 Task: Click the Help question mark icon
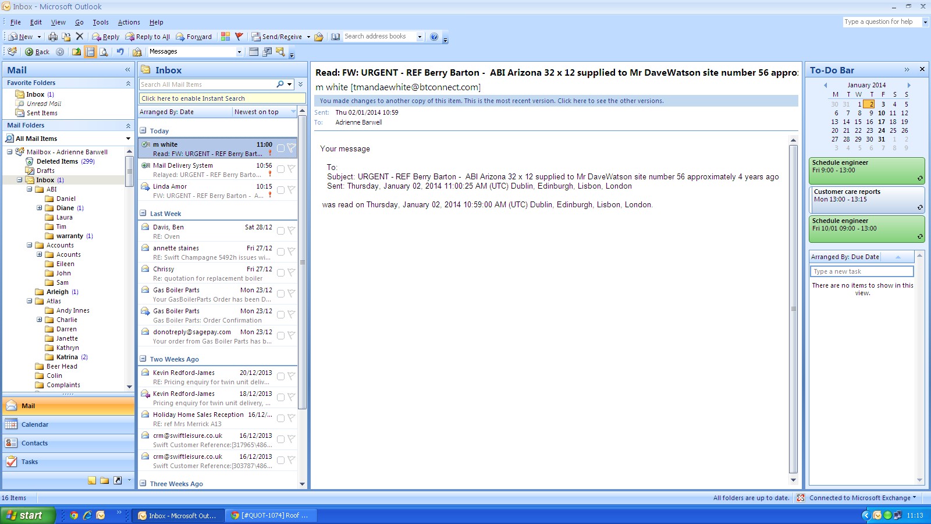click(434, 37)
